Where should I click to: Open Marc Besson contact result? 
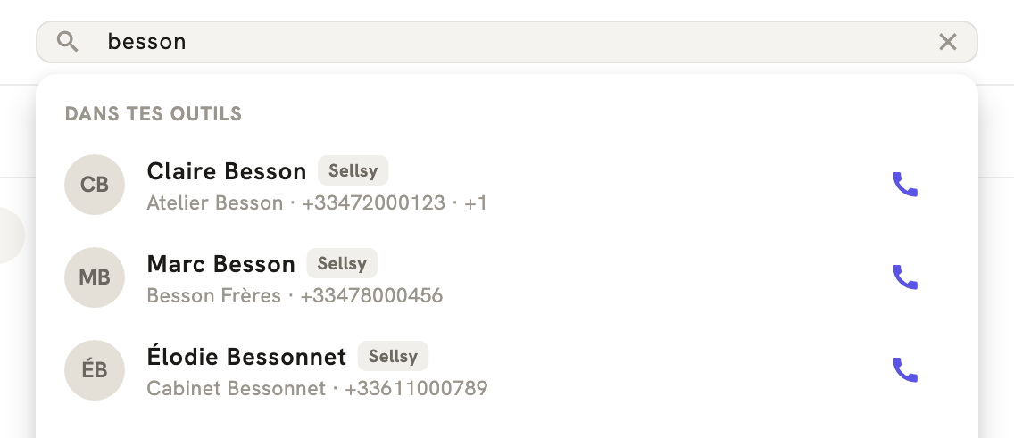tap(506, 277)
